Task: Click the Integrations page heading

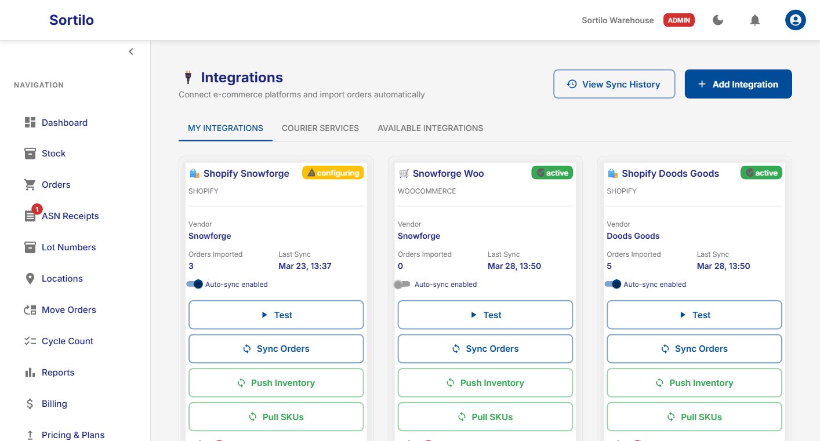Action: 242,77
